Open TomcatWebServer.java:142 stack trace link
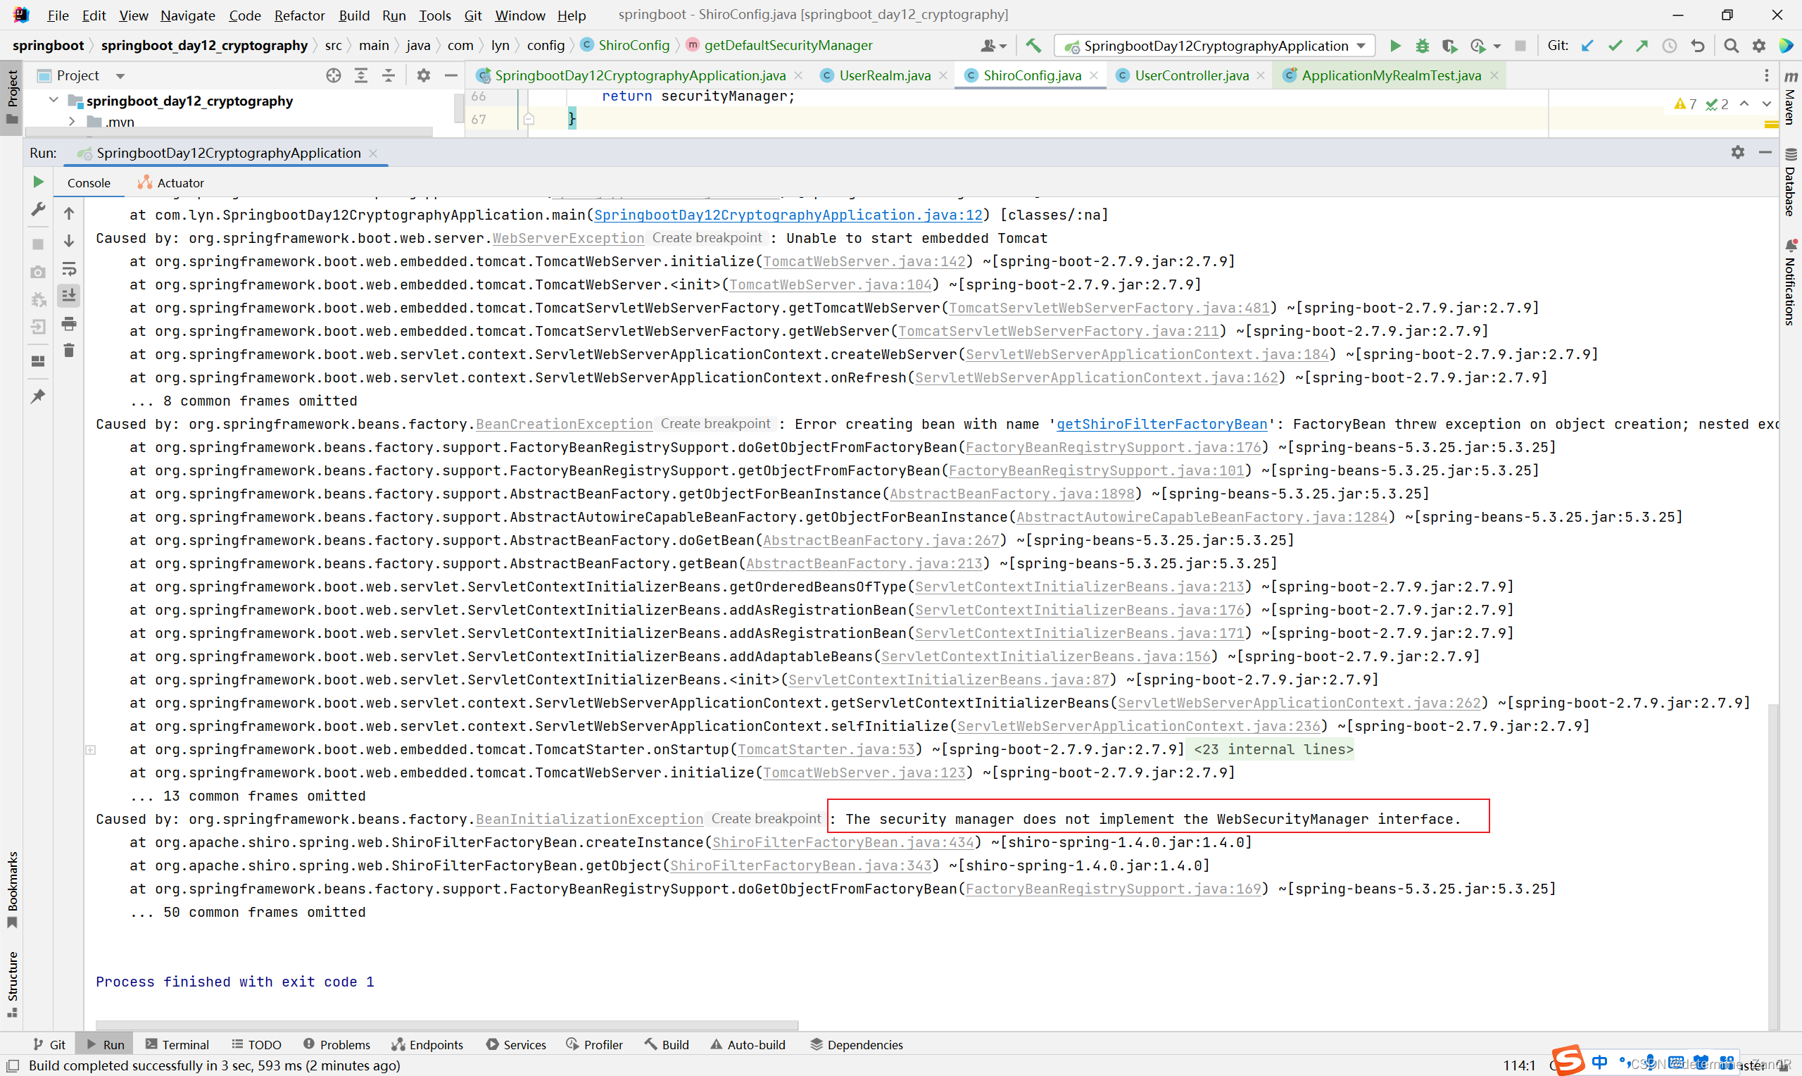 (x=864, y=261)
